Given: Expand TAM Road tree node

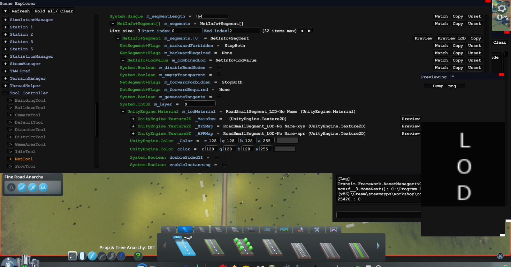Looking at the screenshot, I should point(5,71).
